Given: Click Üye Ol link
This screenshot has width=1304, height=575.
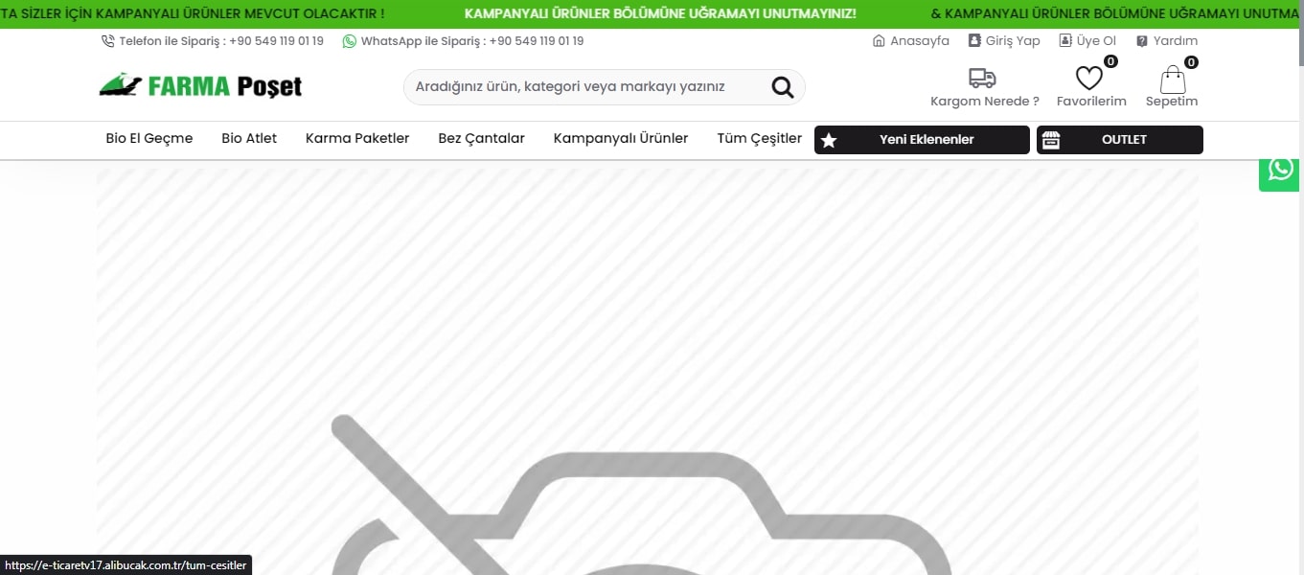Looking at the screenshot, I should (x=1096, y=41).
